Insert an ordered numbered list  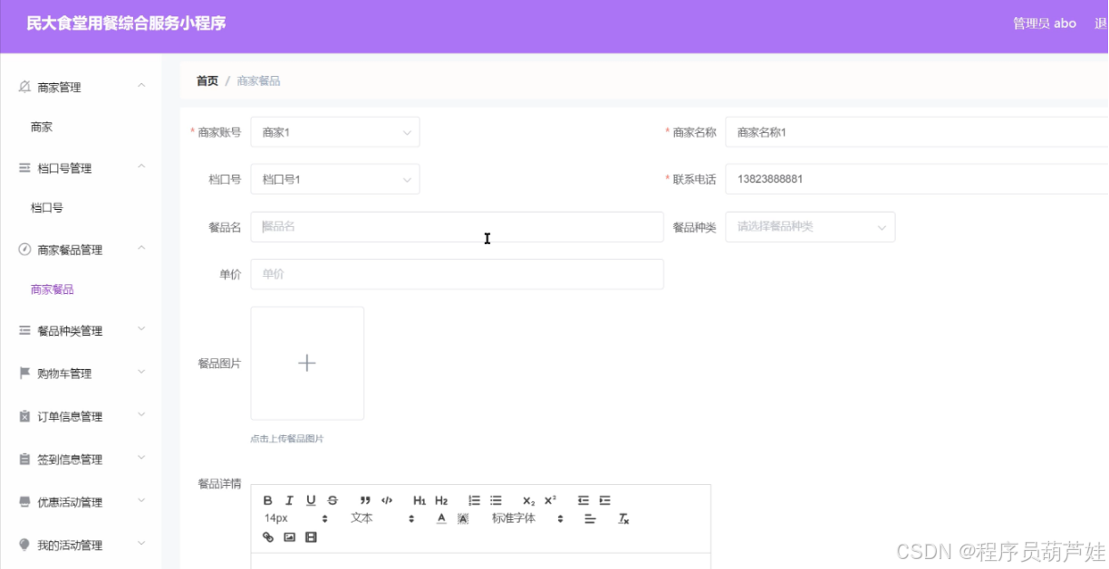pyautogui.click(x=474, y=500)
